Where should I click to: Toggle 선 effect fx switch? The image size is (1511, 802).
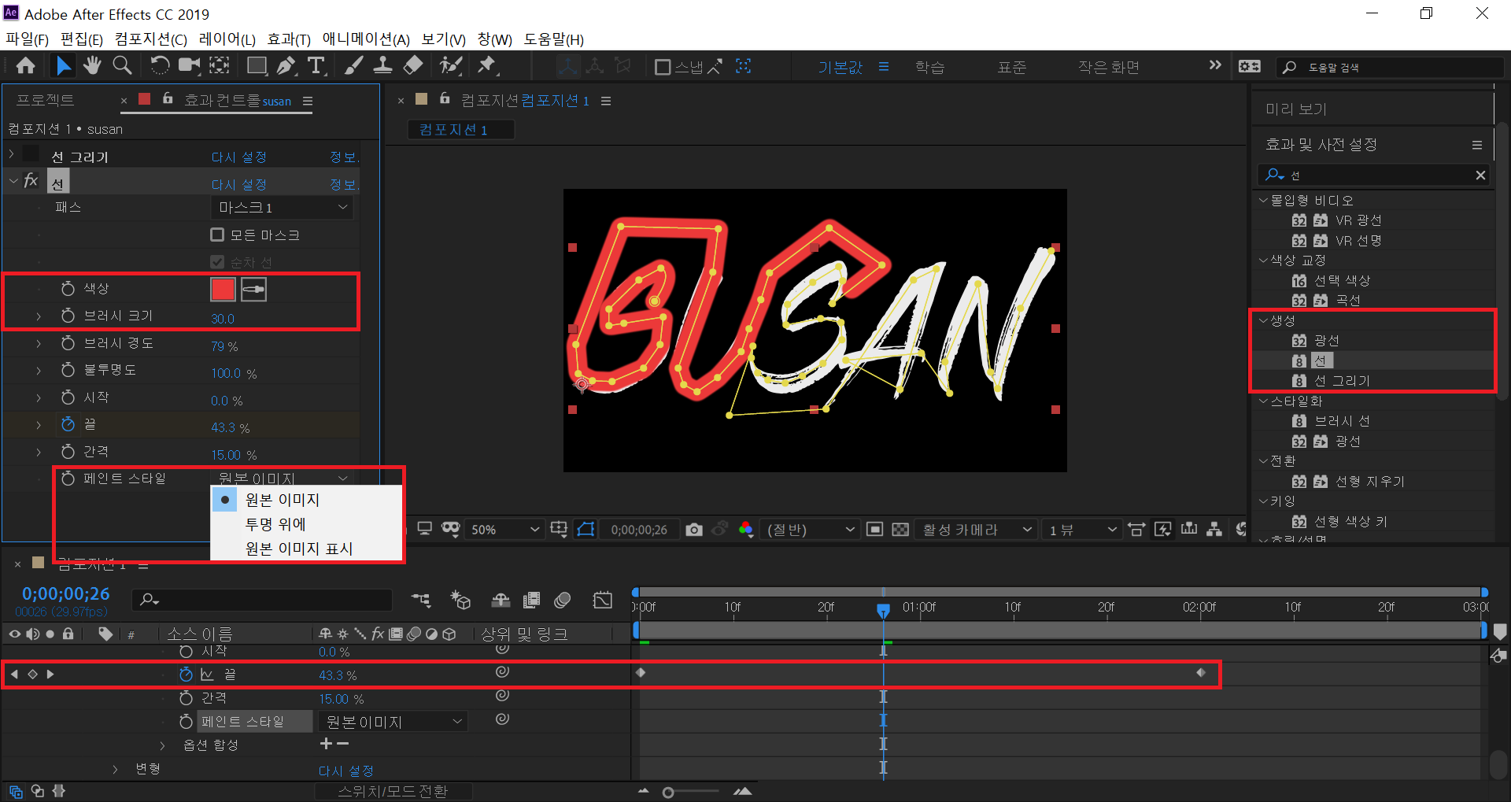click(31, 181)
